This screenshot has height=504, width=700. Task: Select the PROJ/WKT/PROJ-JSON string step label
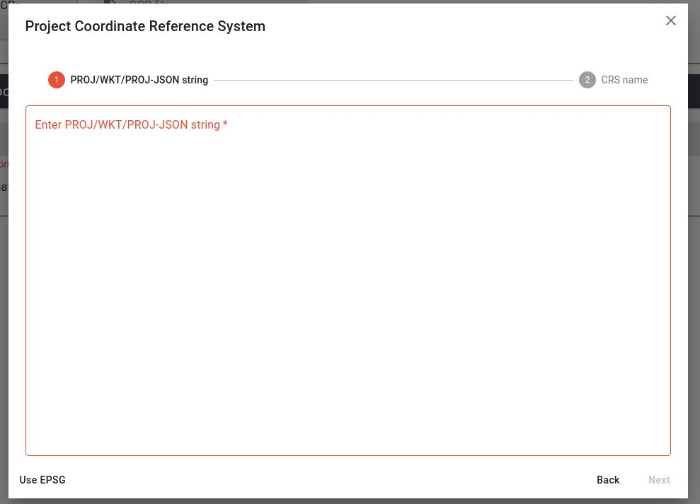click(139, 80)
